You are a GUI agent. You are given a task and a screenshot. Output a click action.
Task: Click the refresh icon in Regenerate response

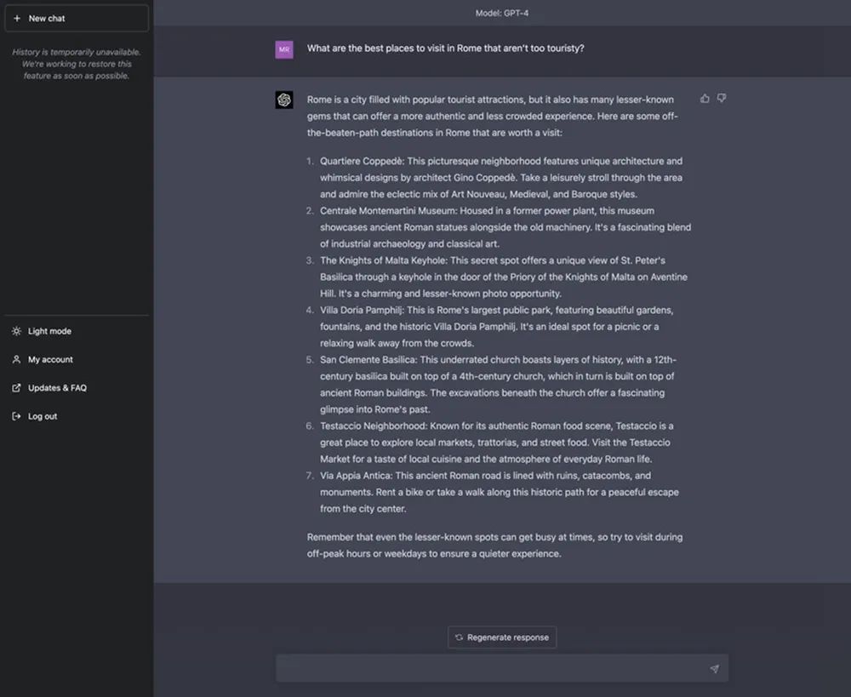(460, 637)
